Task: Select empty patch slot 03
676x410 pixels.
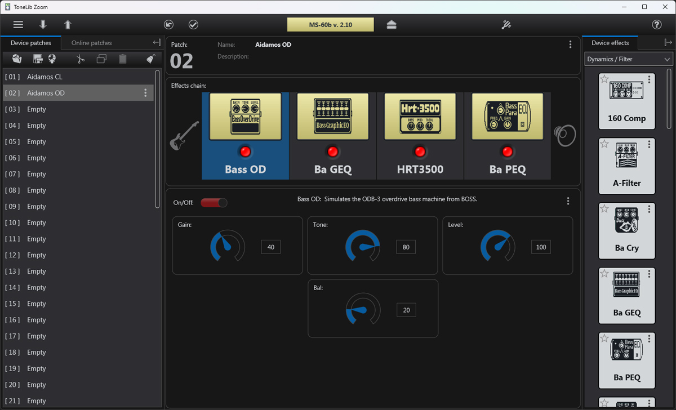Action: [78, 109]
